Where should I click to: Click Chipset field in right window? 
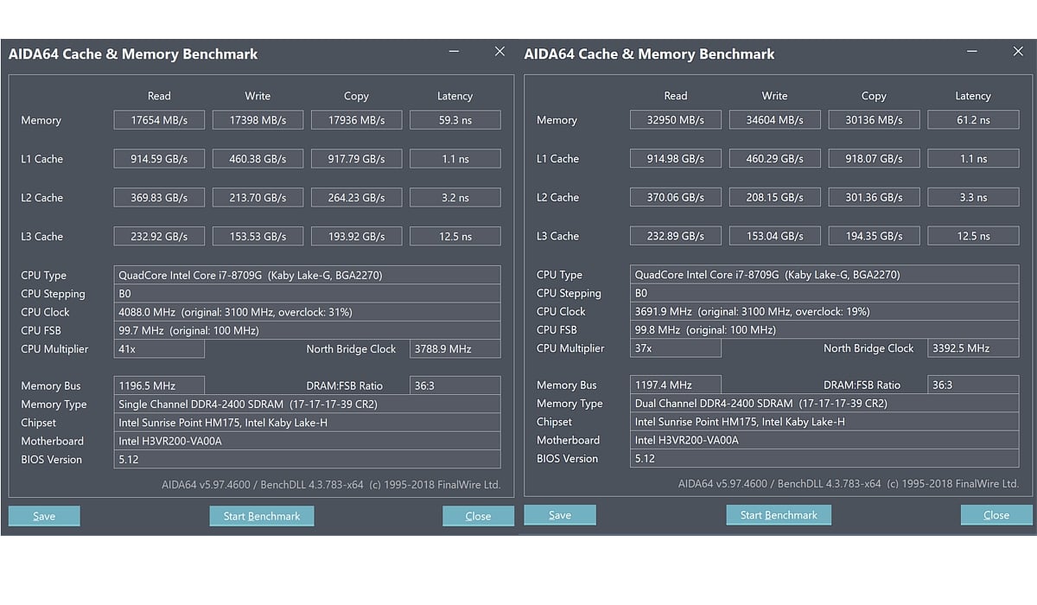coord(824,422)
